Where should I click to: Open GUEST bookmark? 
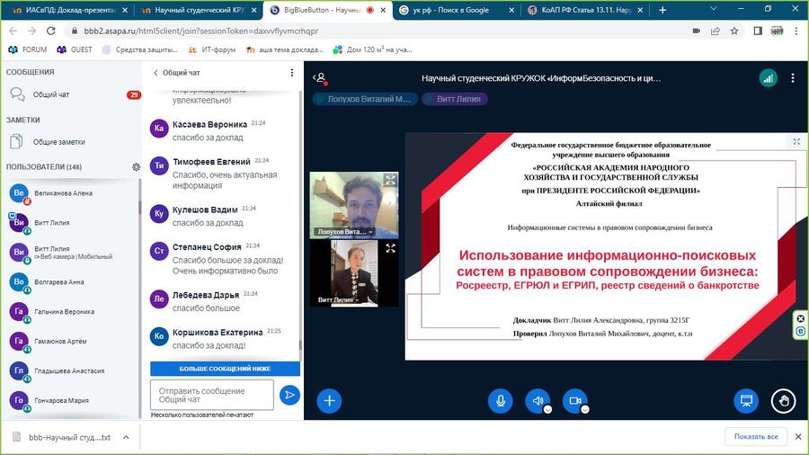tap(75, 49)
